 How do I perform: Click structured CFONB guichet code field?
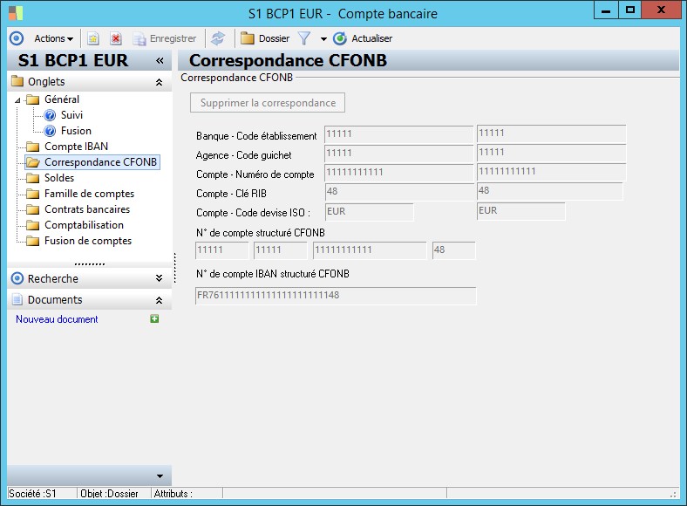[x=281, y=250]
